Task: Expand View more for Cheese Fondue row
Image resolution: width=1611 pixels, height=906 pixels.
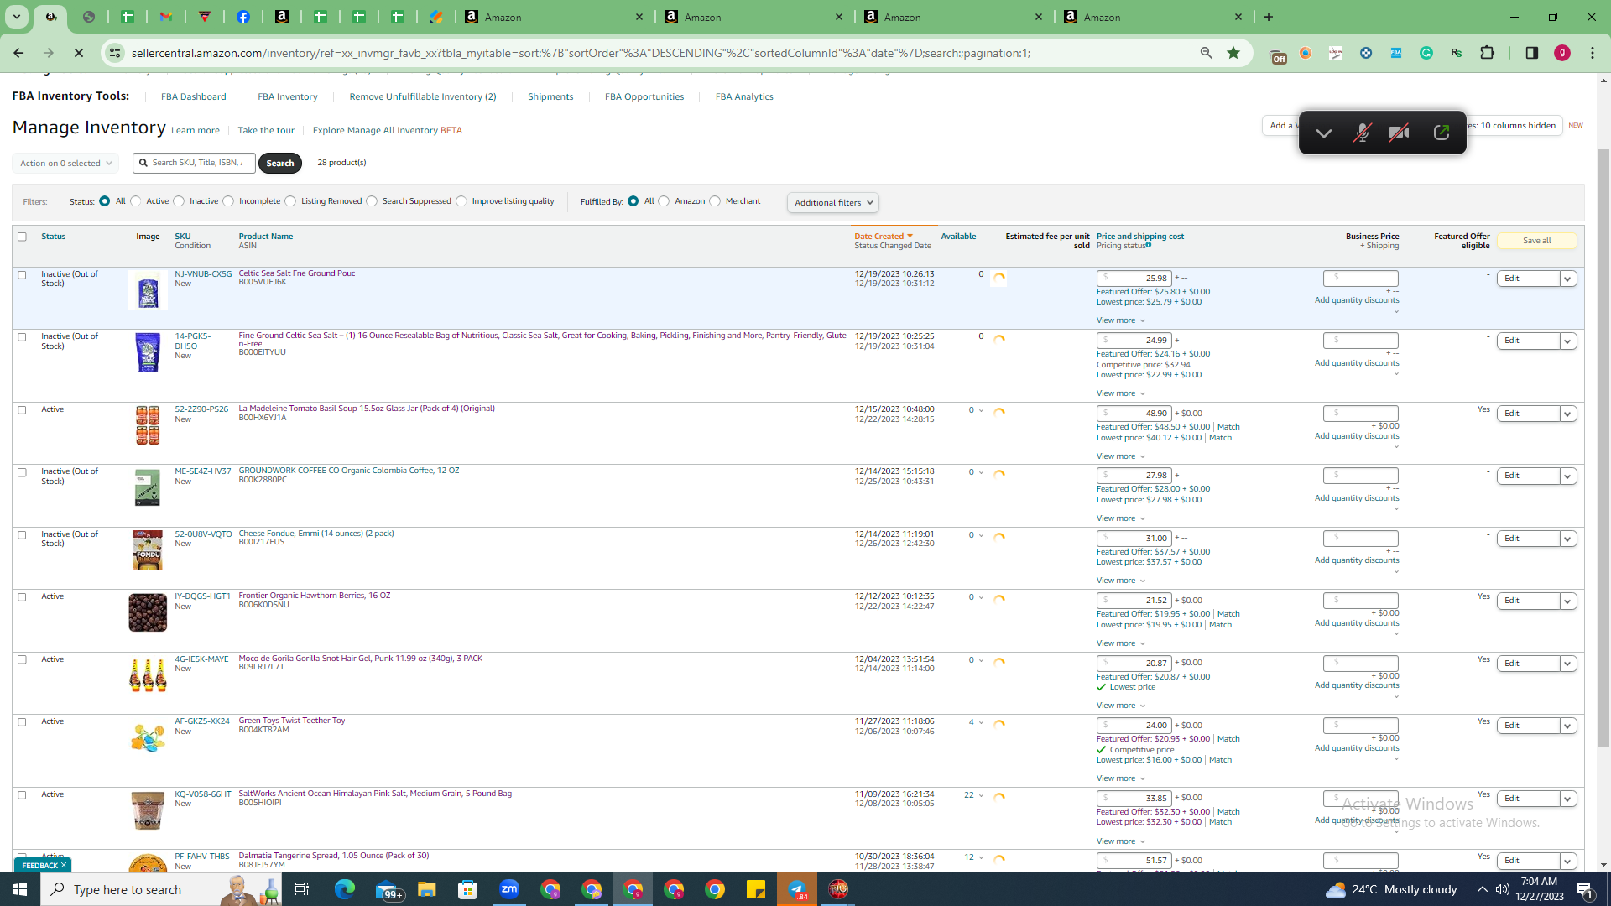Action: pyautogui.click(x=1120, y=581)
